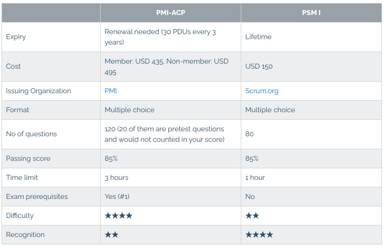Click the two-star PSM I difficulty rating

coord(252,215)
